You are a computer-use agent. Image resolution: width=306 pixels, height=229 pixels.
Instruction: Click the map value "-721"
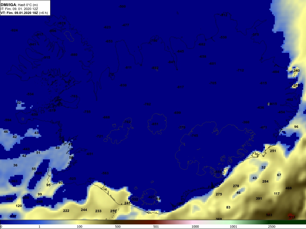pyautogui.click(x=99, y=136)
